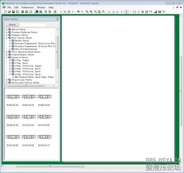Click the Print icon in toolbar
The width and height of the screenshot is (184, 173).
click(x=22, y=12)
